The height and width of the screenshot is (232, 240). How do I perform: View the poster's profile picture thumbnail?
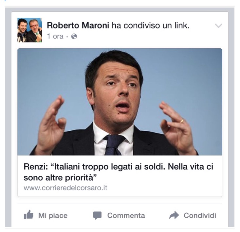29,30
